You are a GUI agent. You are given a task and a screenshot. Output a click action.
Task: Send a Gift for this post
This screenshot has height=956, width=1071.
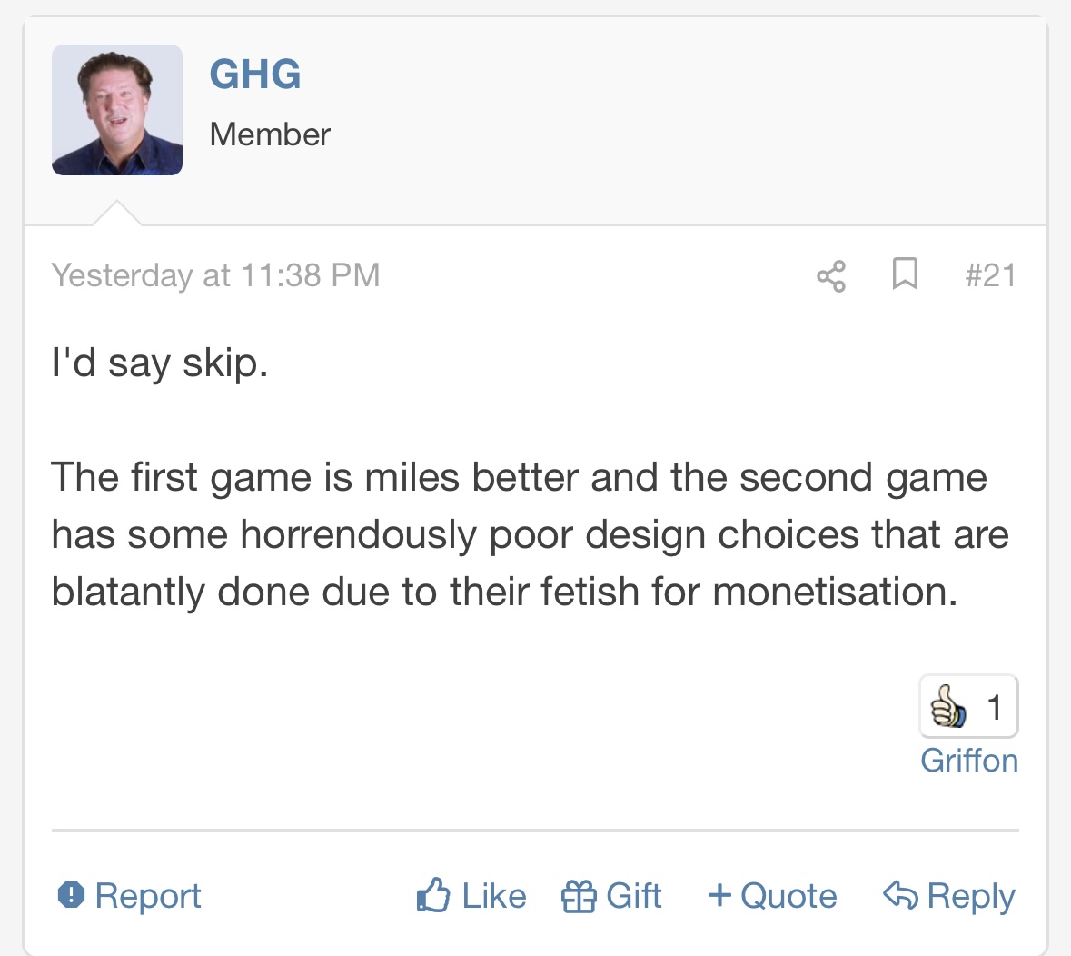click(x=611, y=895)
